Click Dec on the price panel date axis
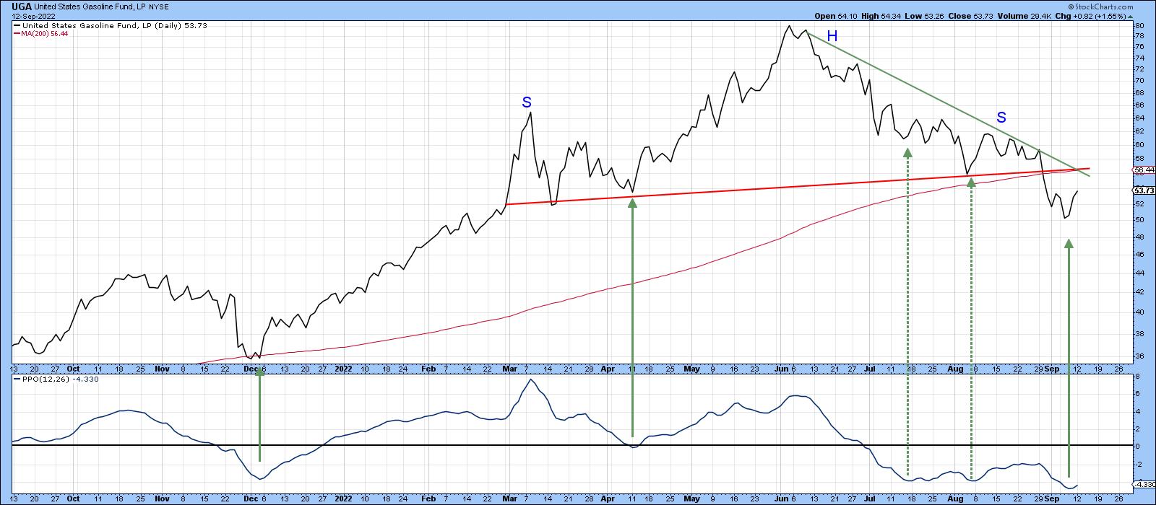Screen dimensions: 1156x505 click(249, 368)
